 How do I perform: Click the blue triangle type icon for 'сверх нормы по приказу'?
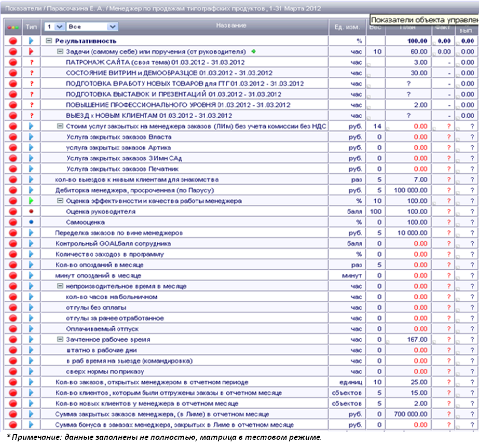pyautogui.click(x=31, y=371)
